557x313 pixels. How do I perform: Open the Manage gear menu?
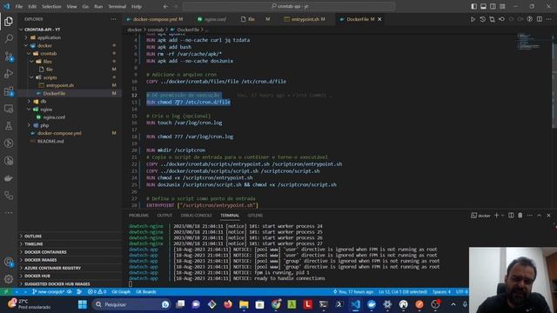coord(9,279)
